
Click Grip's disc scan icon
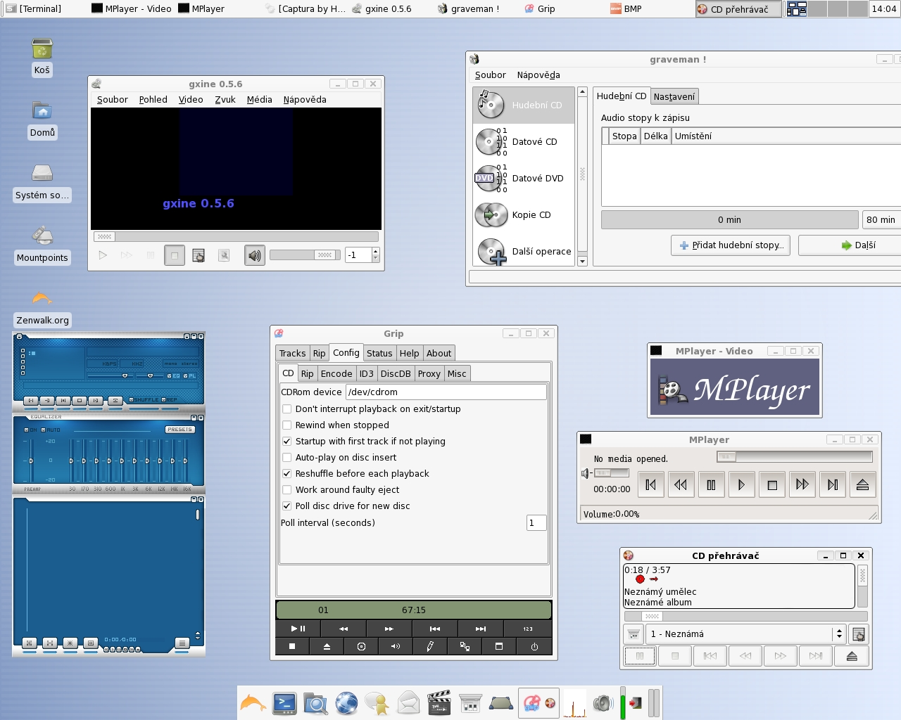(361, 646)
